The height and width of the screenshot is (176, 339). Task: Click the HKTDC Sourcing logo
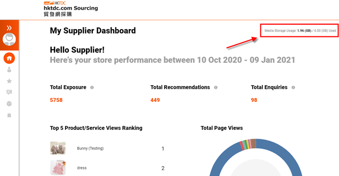click(x=71, y=9)
